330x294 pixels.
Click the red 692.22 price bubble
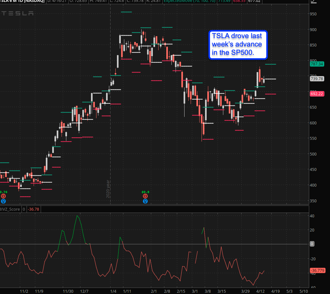pos(317,94)
